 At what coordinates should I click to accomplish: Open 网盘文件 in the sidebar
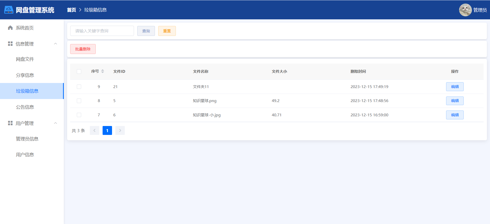point(32,59)
